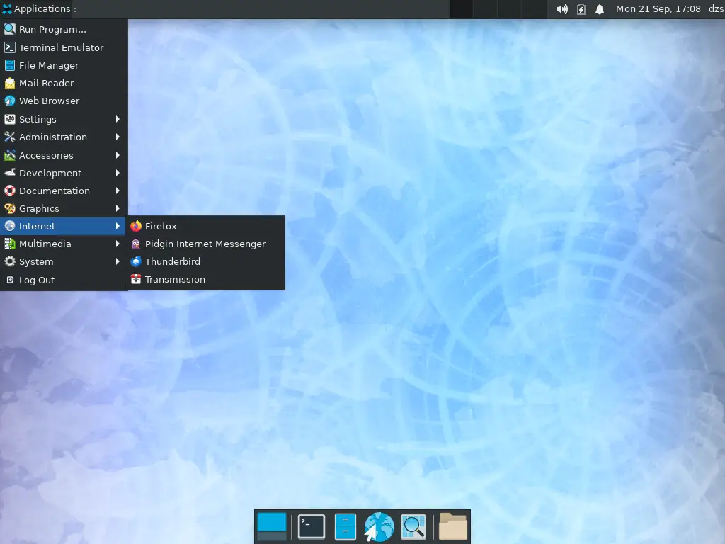725x544 pixels.
Task: Click the Internet submenu arrow
Action: coord(118,226)
